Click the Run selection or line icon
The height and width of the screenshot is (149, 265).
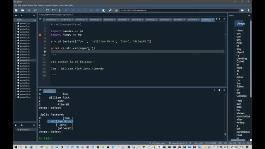[x=60, y=10]
